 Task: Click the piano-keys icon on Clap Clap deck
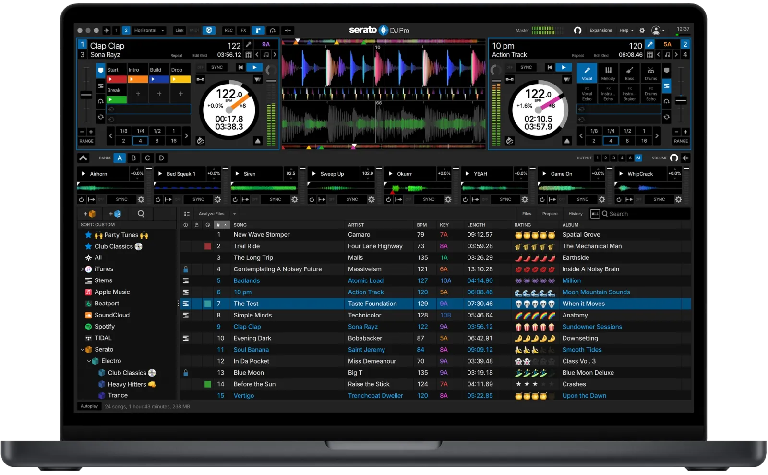click(248, 55)
